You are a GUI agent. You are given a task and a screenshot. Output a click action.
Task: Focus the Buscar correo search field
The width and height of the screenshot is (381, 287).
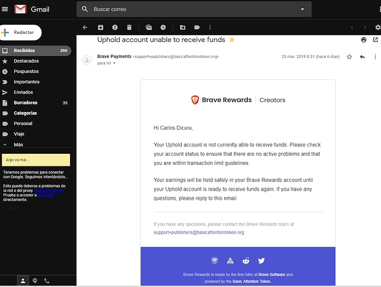[x=194, y=9]
